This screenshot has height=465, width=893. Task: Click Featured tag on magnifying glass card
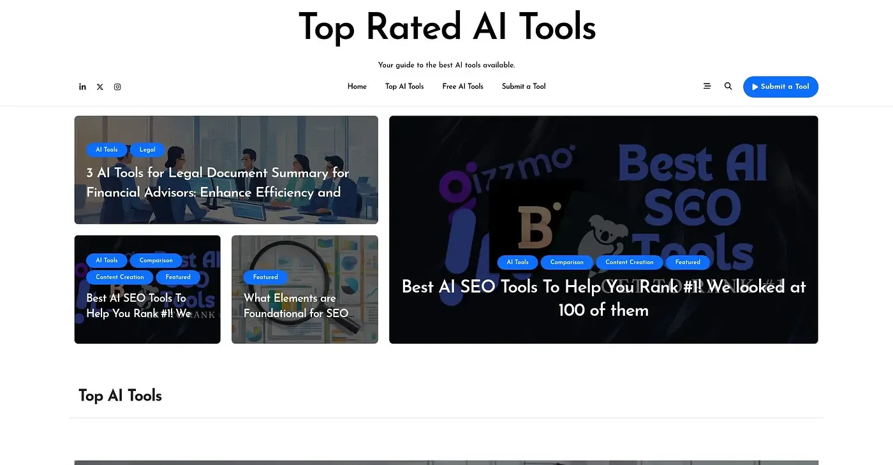[265, 277]
